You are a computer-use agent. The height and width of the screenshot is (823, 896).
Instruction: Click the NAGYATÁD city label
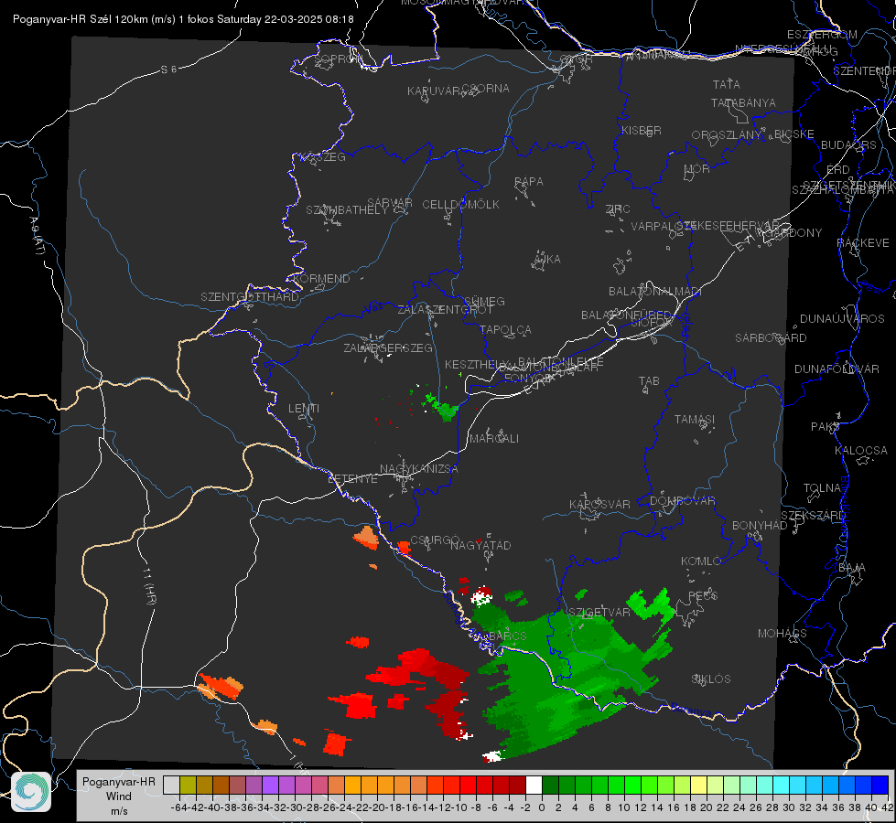tap(480, 545)
